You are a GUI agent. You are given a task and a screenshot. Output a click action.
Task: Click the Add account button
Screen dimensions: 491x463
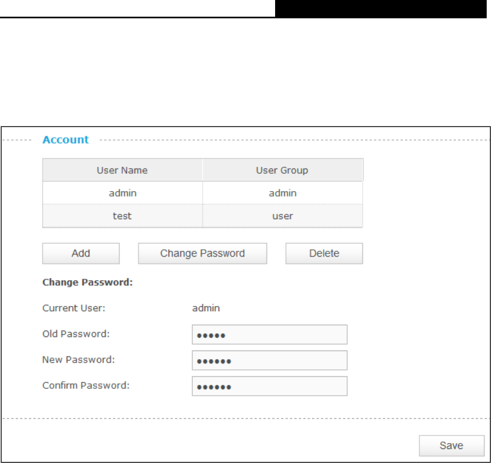click(x=81, y=253)
